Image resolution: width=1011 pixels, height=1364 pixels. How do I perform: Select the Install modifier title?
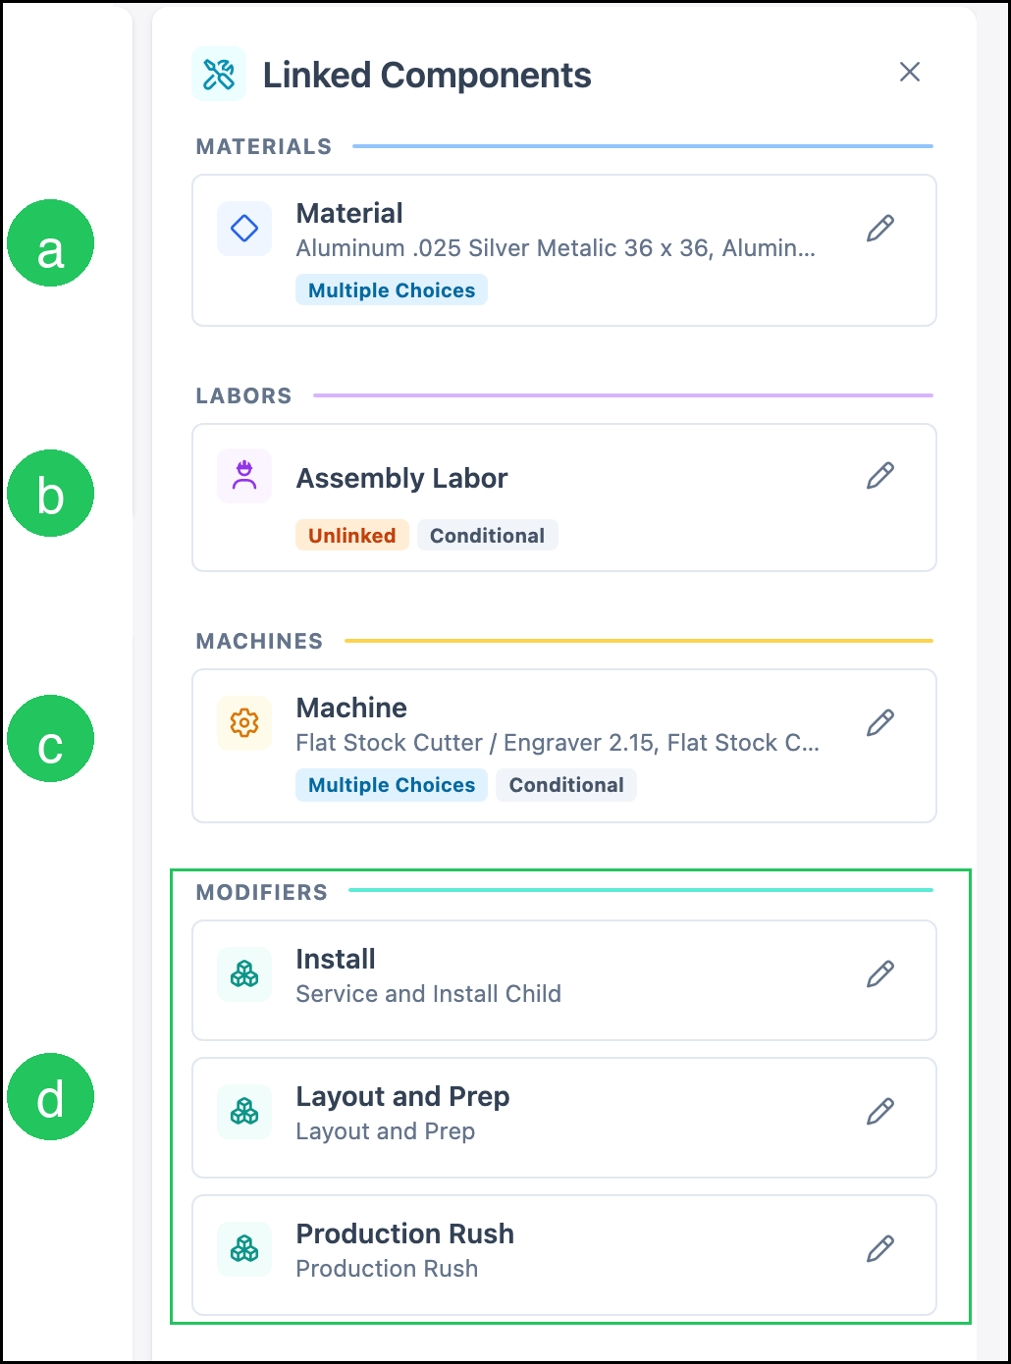336,959
